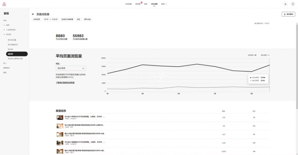Open the 机会 sidebar heading
The width and height of the screenshot is (298, 155).
point(5,20)
